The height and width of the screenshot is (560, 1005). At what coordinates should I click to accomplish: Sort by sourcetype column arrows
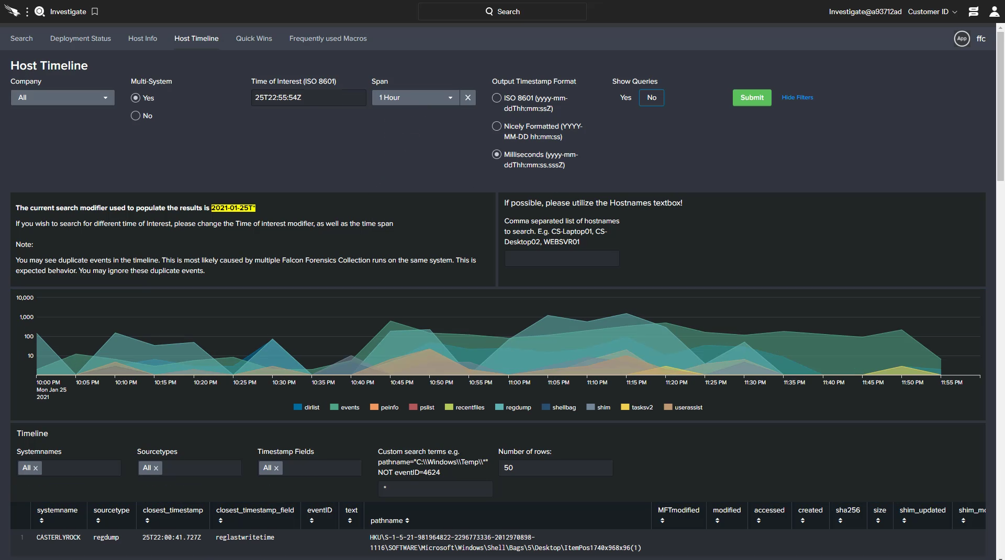(x=98, y=521)
